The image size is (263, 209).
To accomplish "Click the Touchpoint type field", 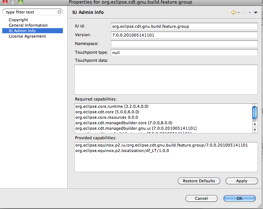I will coord(184,53).
